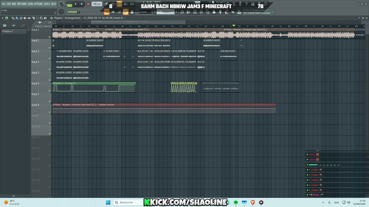Show pattern clips in the picker panel
369x207 pixels.
click(5, 25)
